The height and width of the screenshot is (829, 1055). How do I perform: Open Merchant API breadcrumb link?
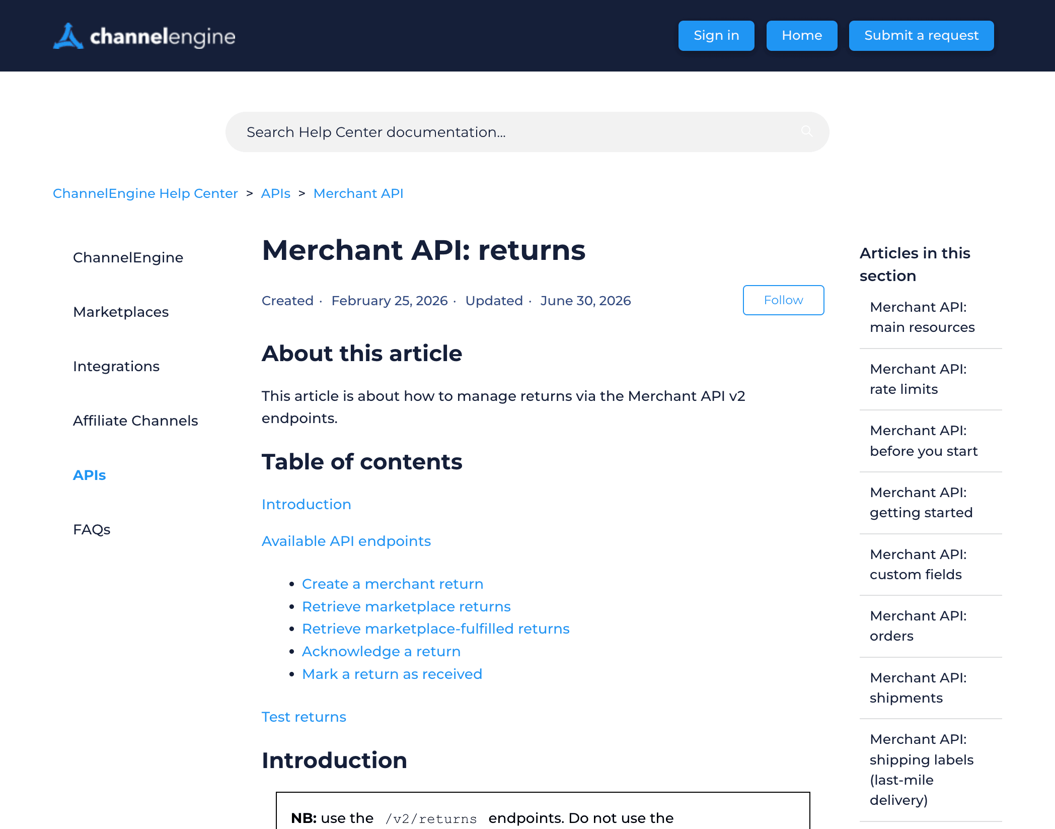tap(358, 193)
